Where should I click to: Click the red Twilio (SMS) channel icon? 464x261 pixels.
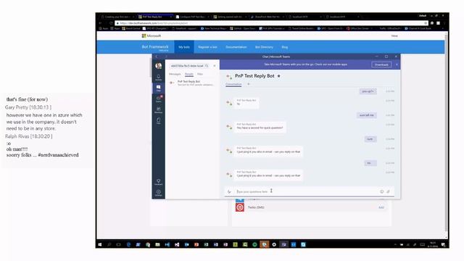tap(240, 207)
